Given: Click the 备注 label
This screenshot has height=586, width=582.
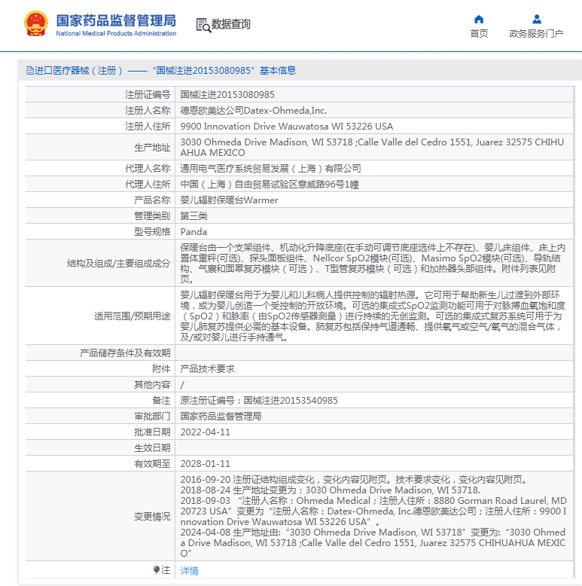Looking at the screenshot, I should point(161,400).
